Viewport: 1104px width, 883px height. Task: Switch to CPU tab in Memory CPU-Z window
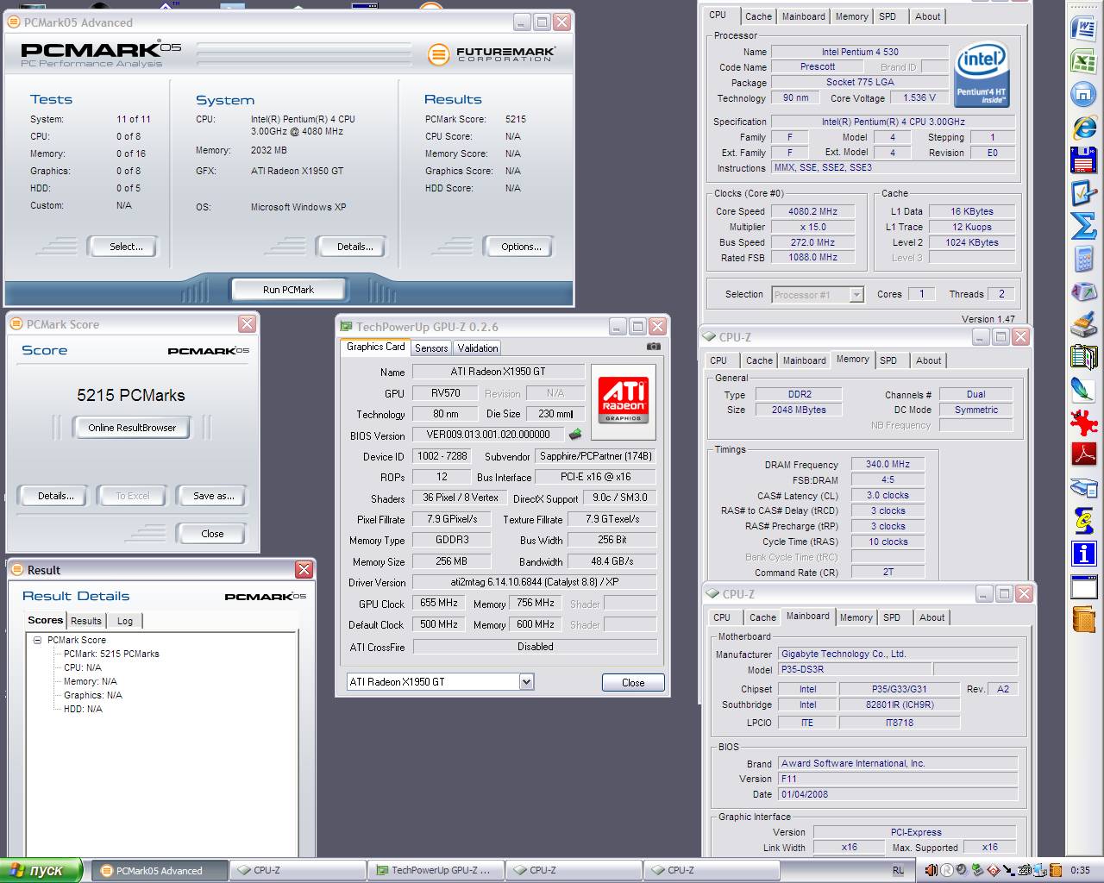[x=718, y=360]
